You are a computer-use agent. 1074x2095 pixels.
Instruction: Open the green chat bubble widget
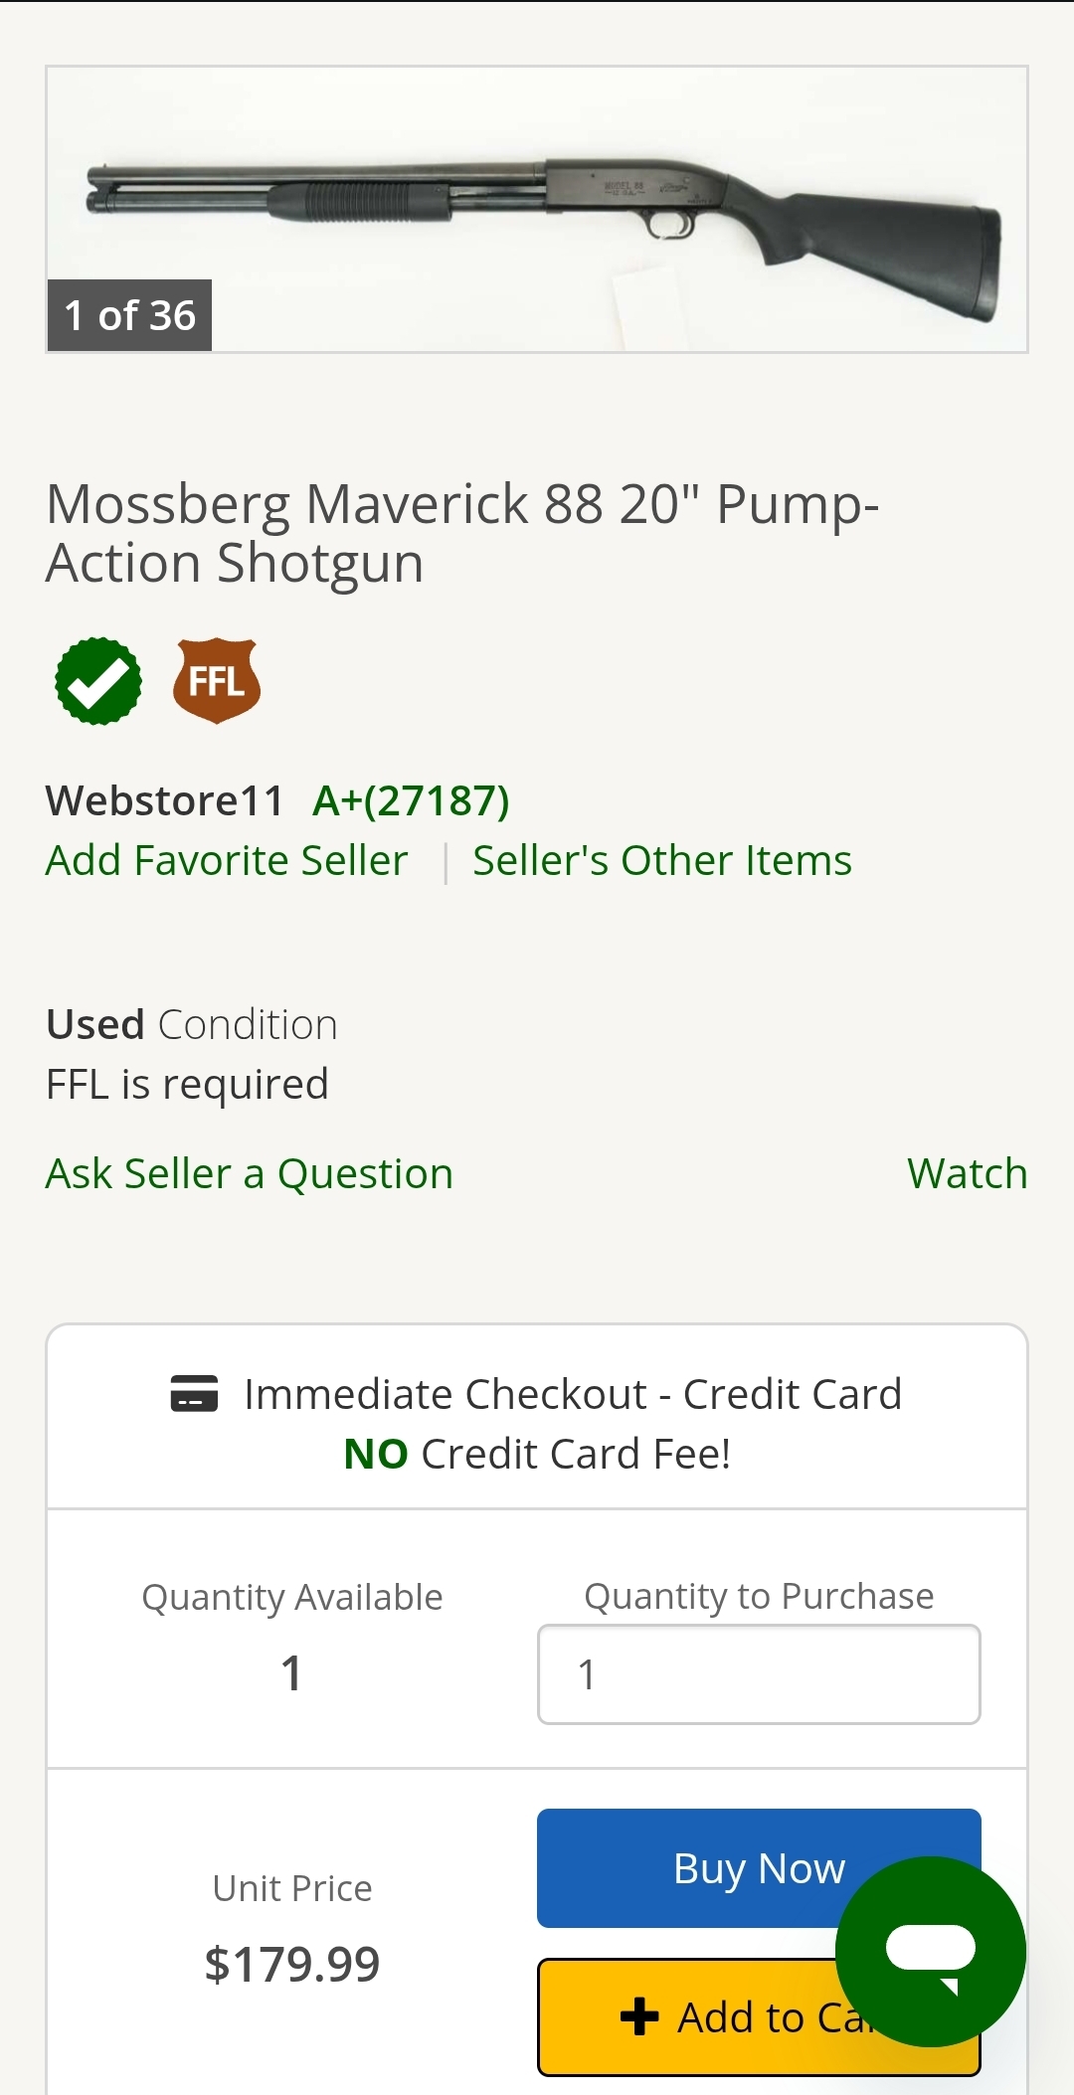click(x=931, y=1951)
